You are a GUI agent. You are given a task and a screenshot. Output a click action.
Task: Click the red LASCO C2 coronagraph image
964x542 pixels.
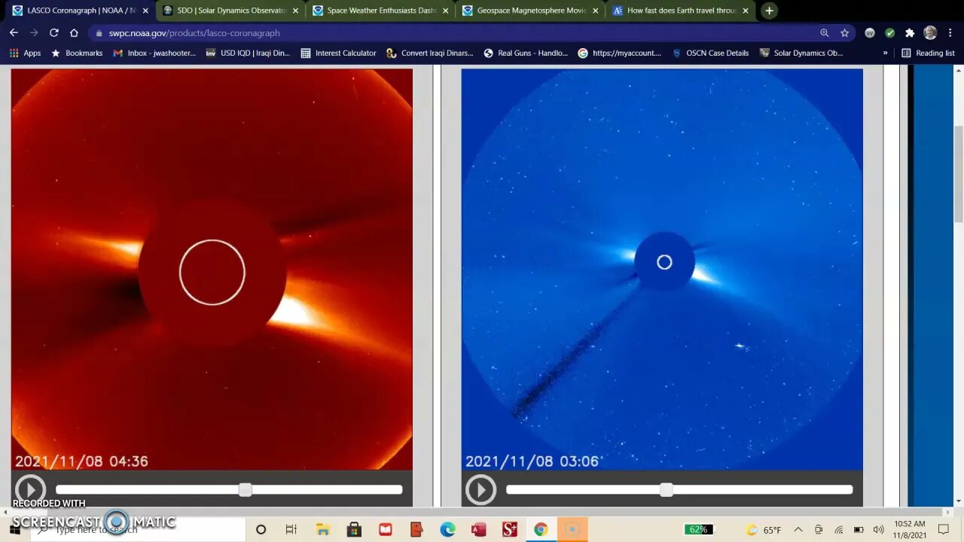(212, 269)
